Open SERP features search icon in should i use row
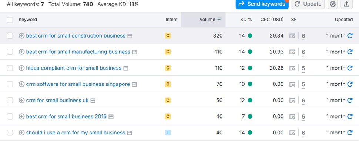359x141 pixels. click(292, 133)
